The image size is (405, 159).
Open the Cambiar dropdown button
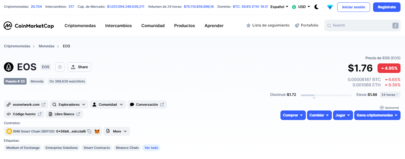point(319,115)
